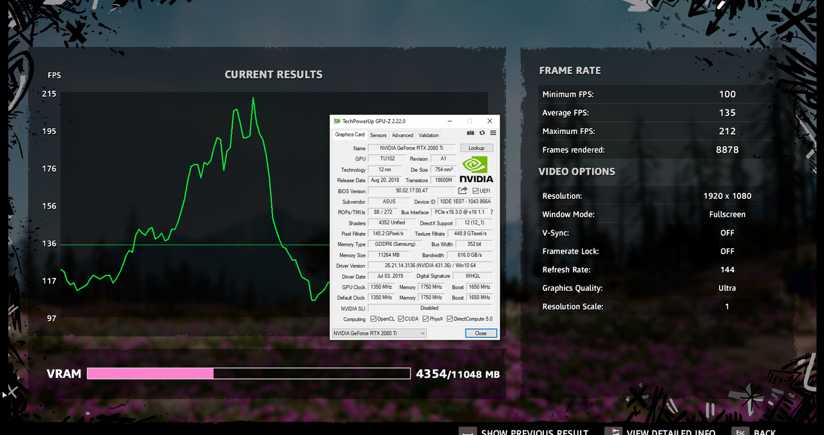Click the Memory Size 11264 MB value
Screen dimensions: 824x435
click(388, 255)
